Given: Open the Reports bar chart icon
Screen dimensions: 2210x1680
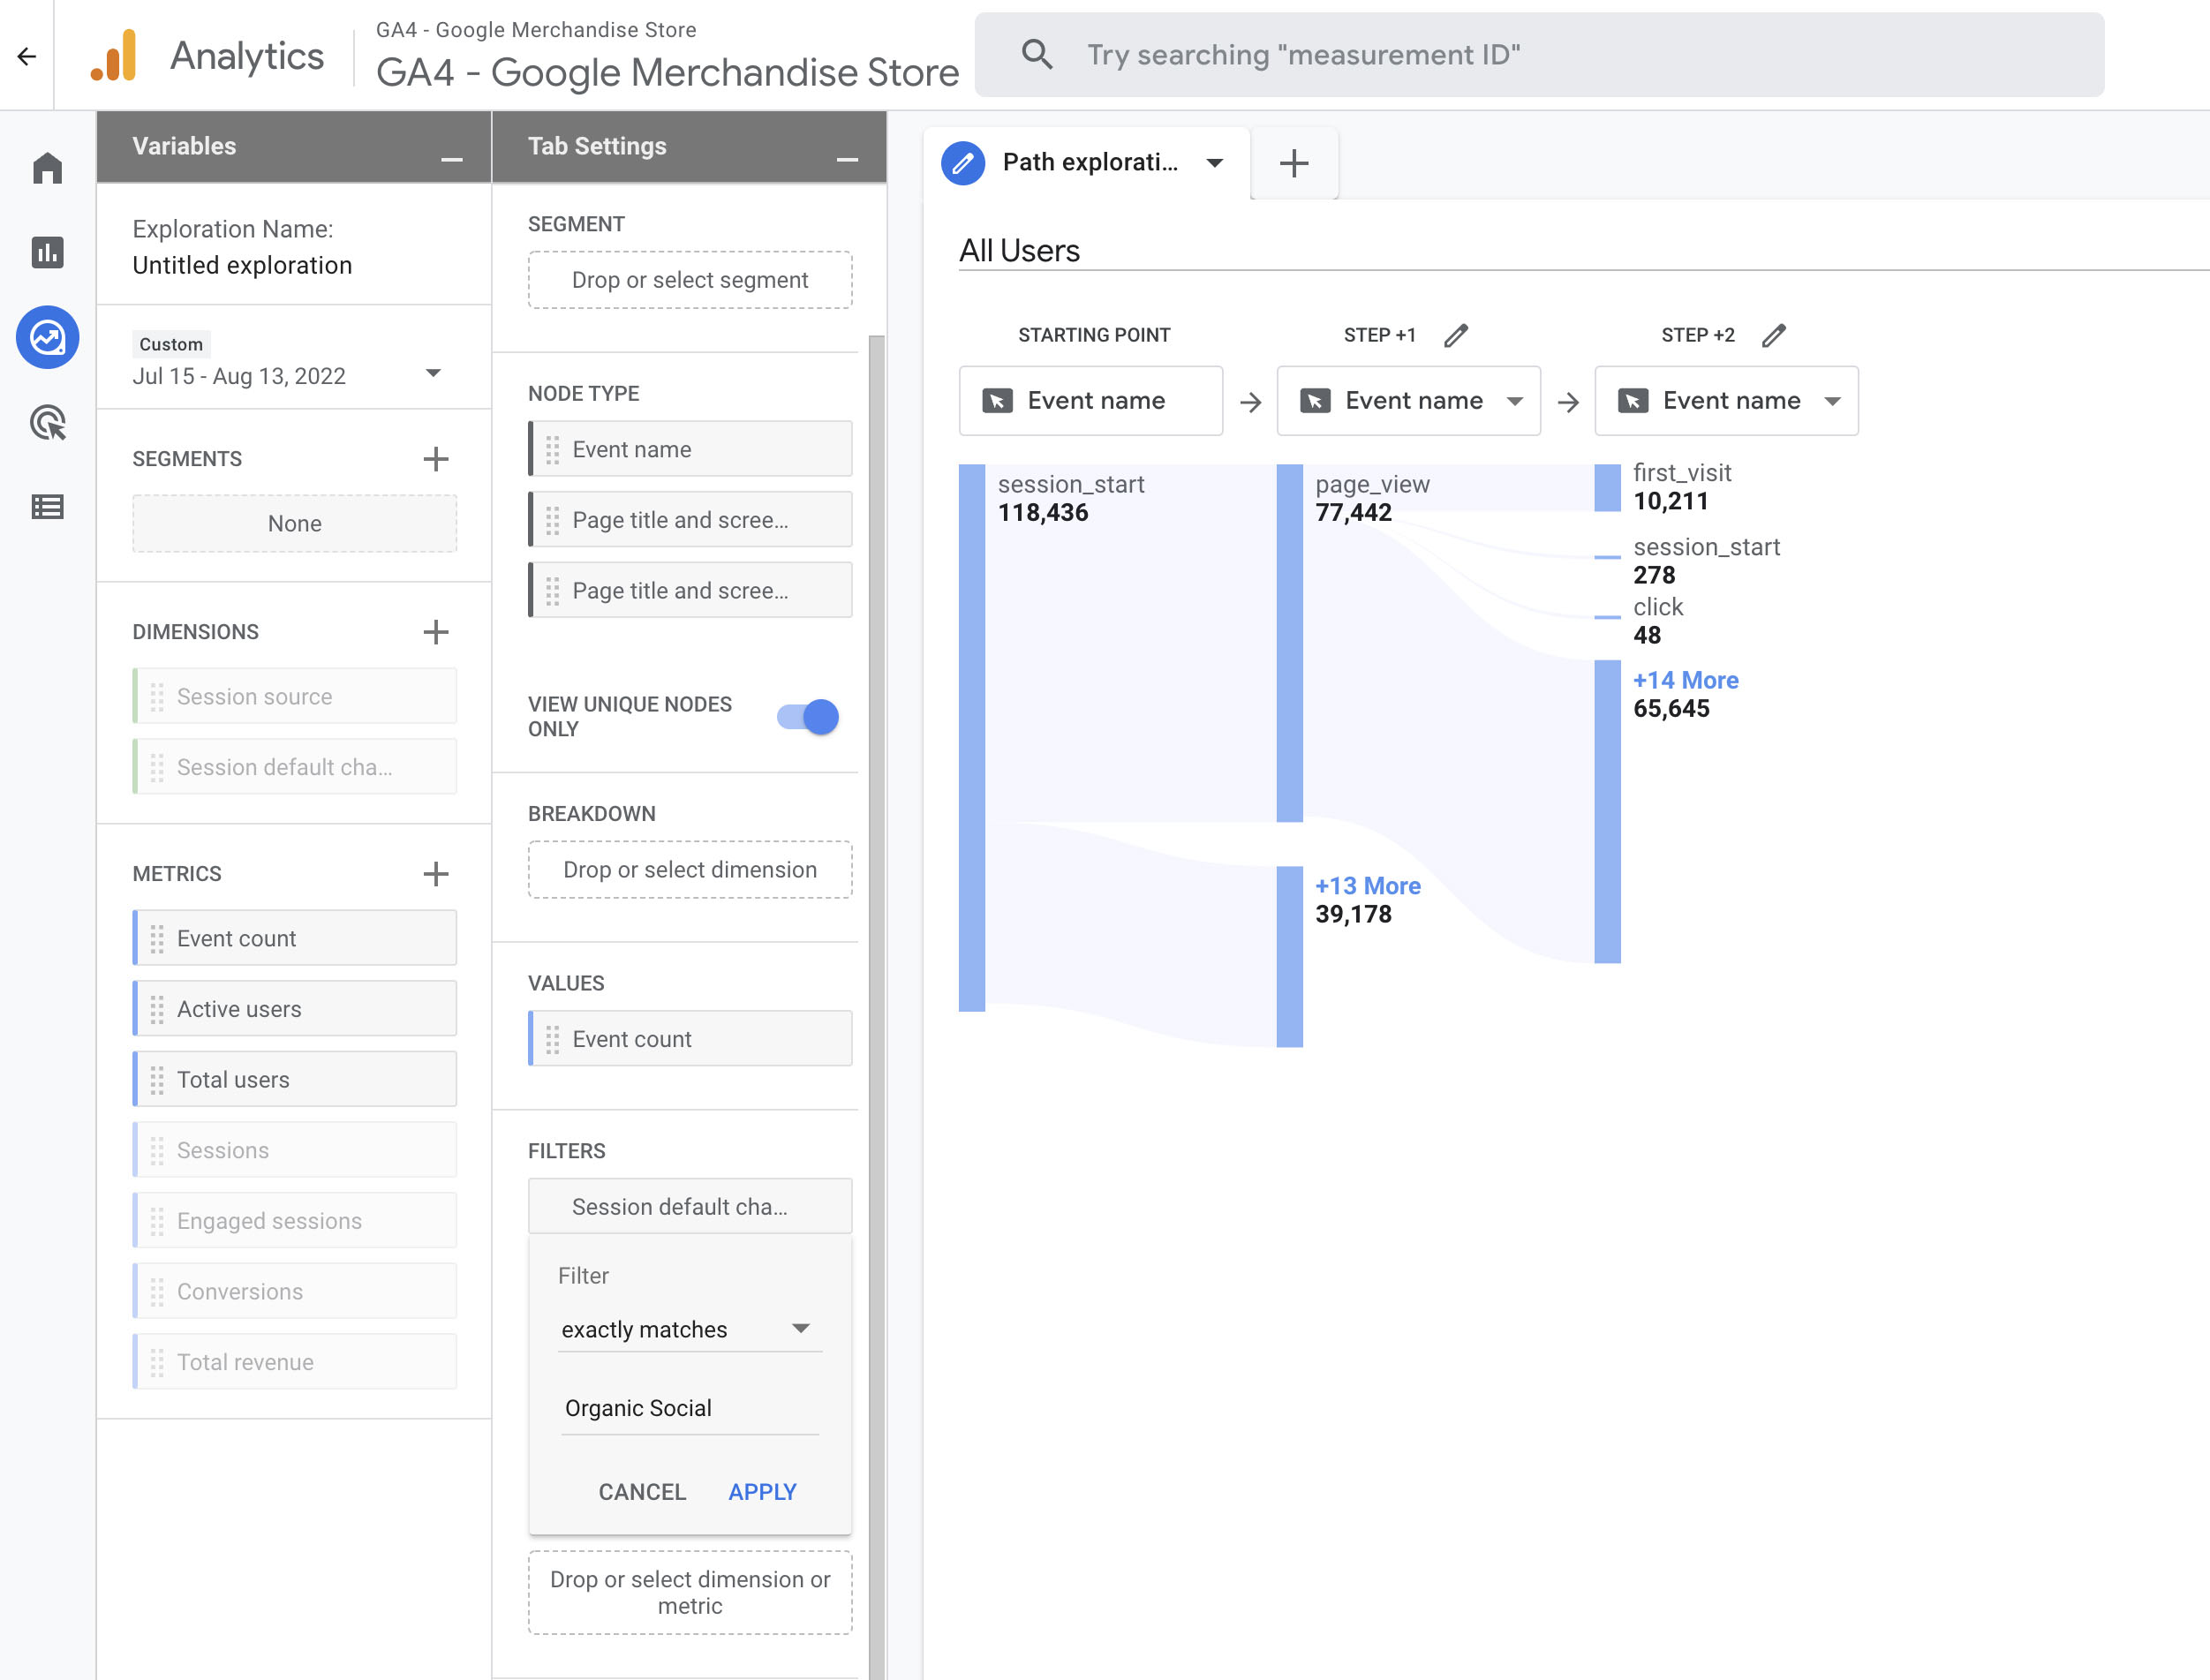Looking at the screenshot, I should click(x=47, y=252).
